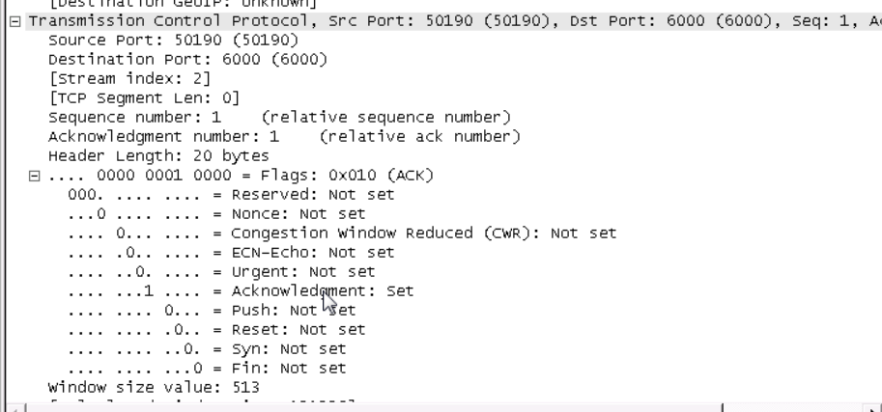
Task: Click the Stream index: 2 field
Action: click(x=101, y=79)
